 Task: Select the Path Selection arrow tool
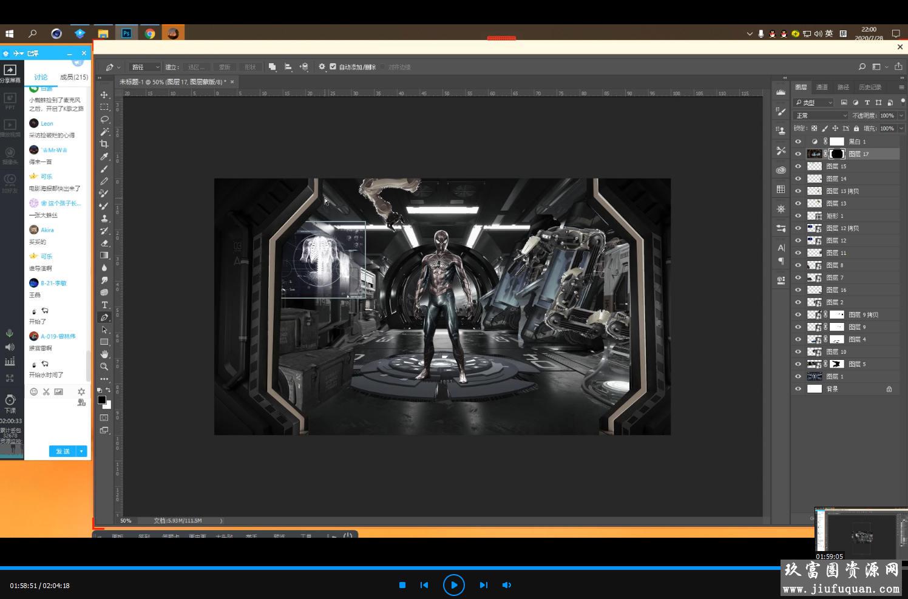click(104, 330)
